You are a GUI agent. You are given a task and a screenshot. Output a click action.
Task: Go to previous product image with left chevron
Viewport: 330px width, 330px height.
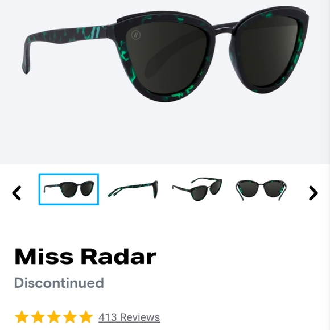(16, 193)
